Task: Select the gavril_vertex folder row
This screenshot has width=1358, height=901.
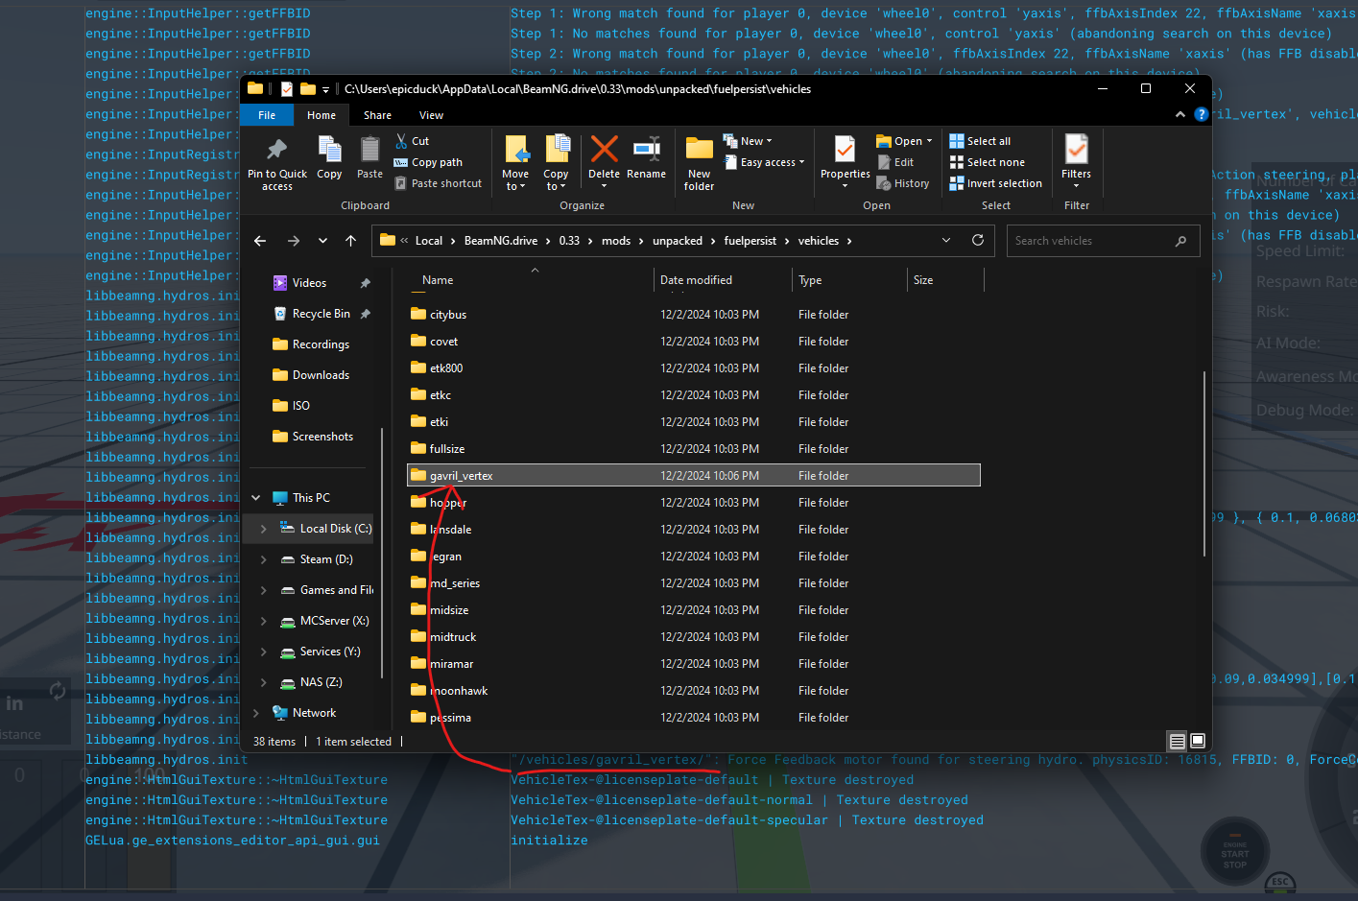Action: pyautogui.click(x=694, y=475)
